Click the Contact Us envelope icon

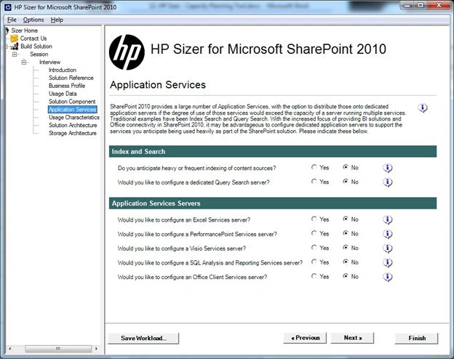15,39
